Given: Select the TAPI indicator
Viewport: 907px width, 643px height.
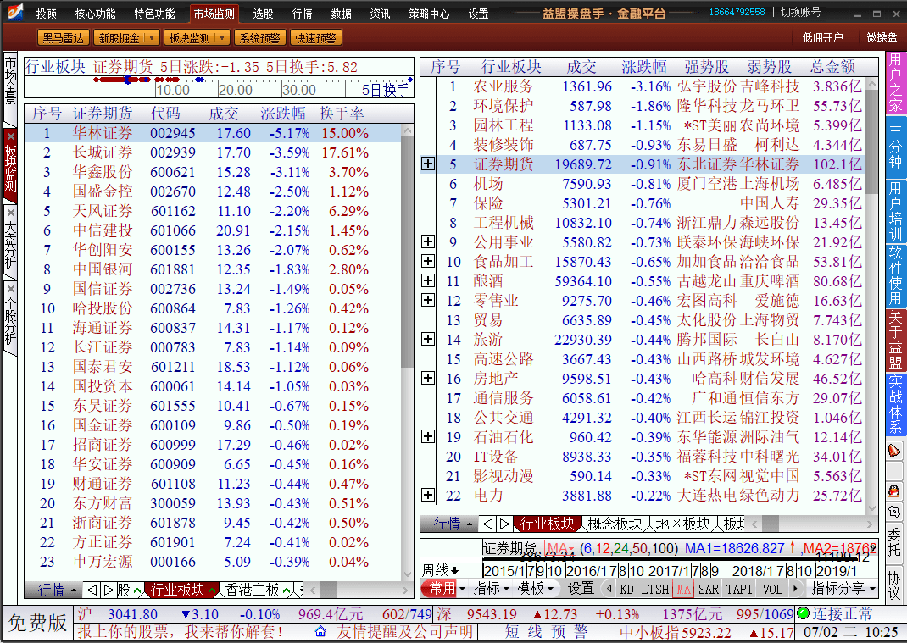Looking at the screenshot, I should click(738, 590).
